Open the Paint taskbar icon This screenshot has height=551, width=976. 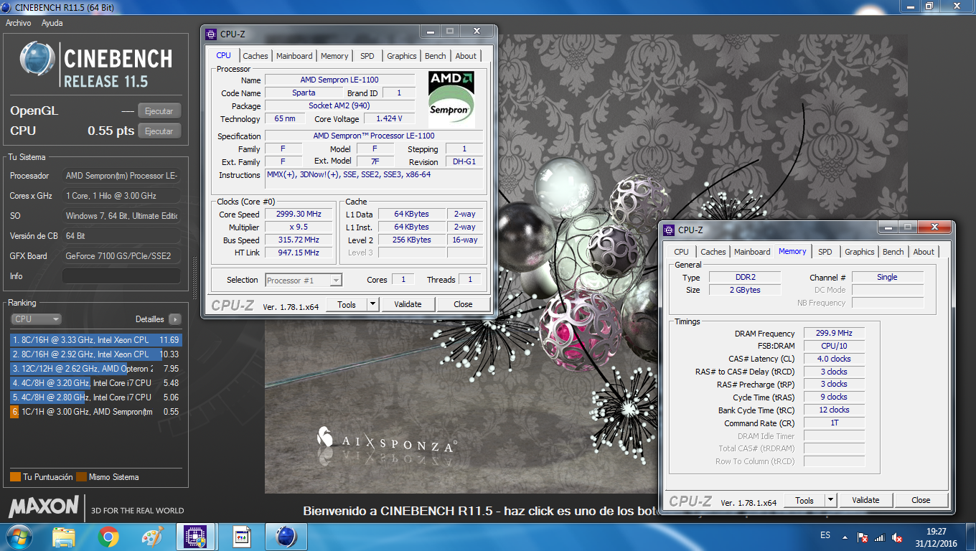coord(153,537)
